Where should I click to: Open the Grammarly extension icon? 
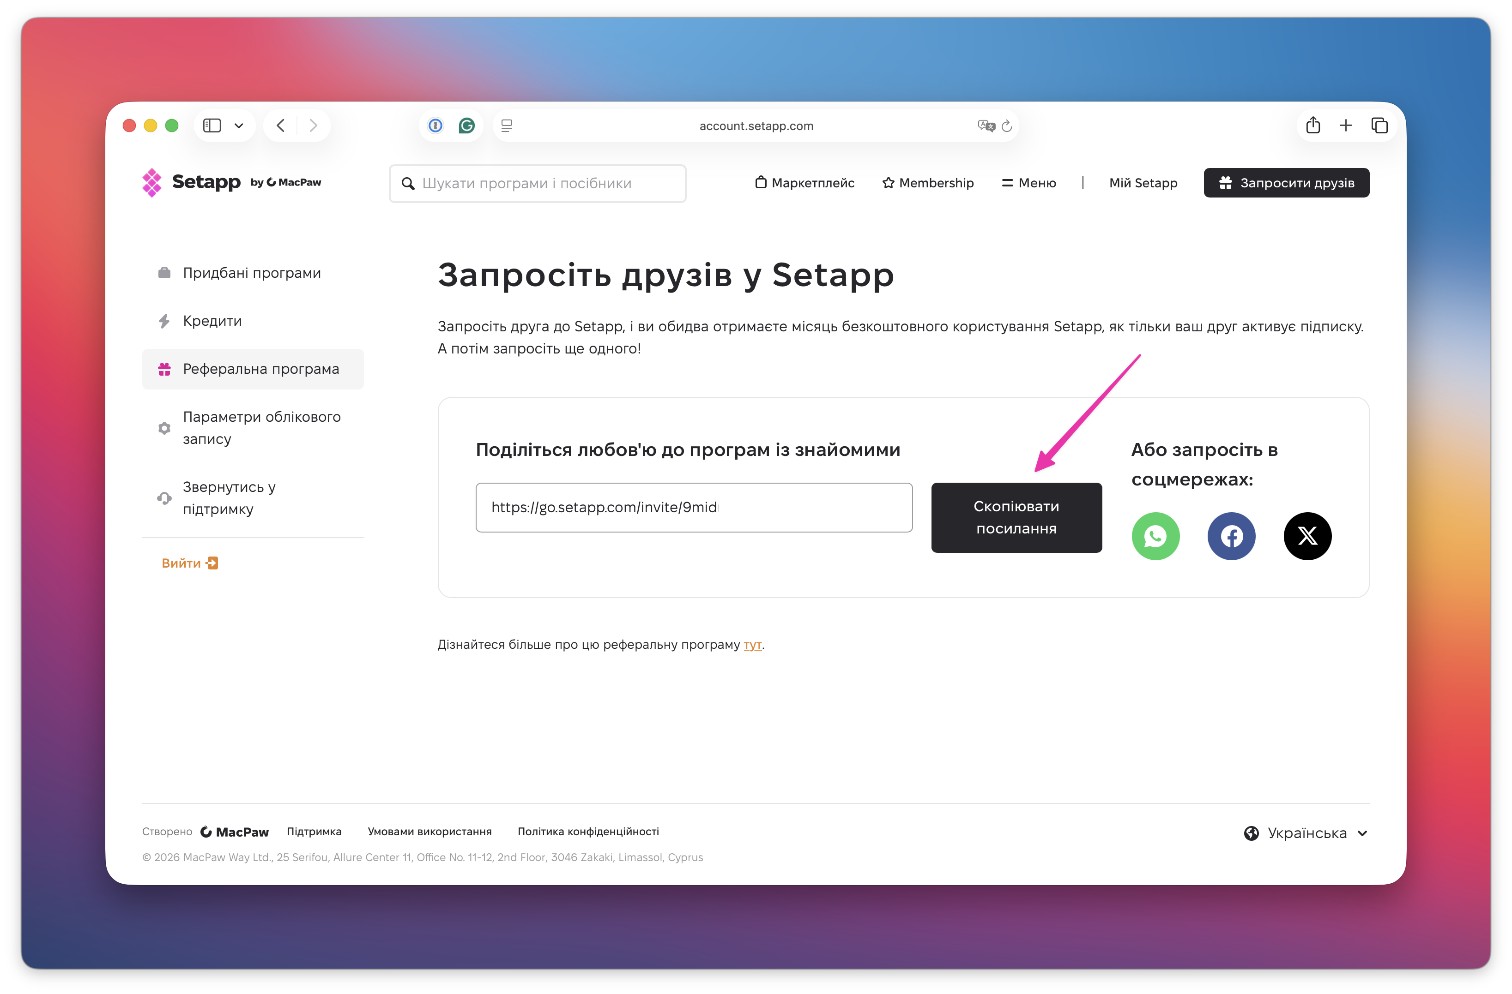pyautogui.click(x=467, y=126)
